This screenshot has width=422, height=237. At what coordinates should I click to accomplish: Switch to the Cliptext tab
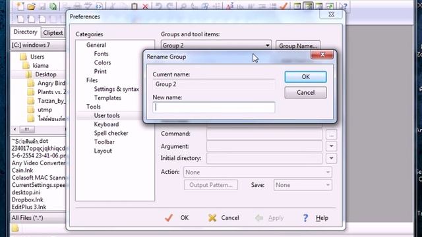pyautogui.click(x=53, y=33)
